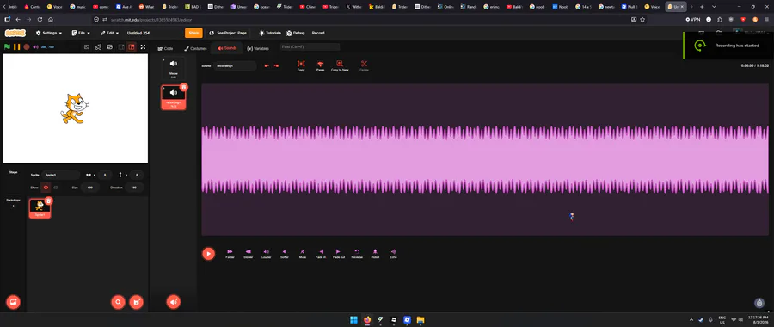Open the Settings dropdown menu
The image size is (774, 327).
click(x=49, y=33)
